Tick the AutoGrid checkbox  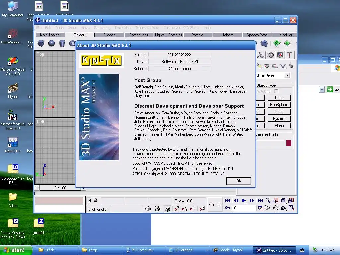coord(276,91)
